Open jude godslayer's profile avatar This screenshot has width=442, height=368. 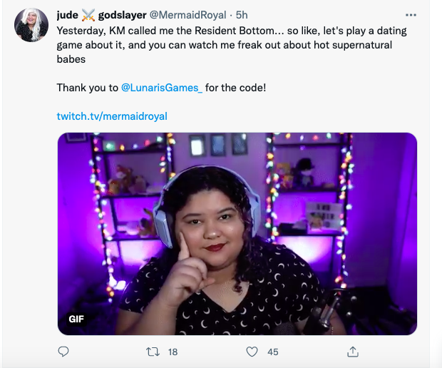pos(31,26)
